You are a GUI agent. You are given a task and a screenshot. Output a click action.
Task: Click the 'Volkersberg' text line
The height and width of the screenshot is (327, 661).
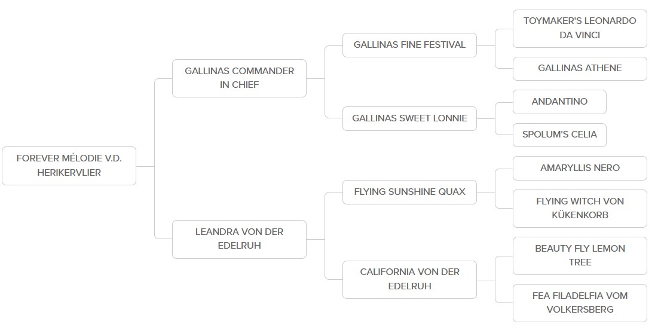(x=580, y=310)
